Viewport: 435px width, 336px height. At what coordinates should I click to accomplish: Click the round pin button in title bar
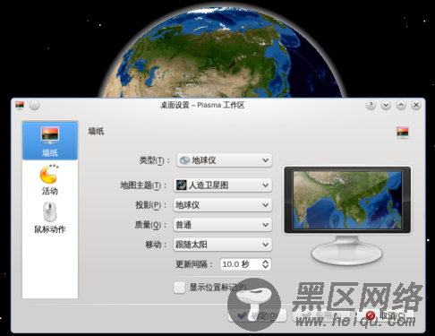click(35, 105)
